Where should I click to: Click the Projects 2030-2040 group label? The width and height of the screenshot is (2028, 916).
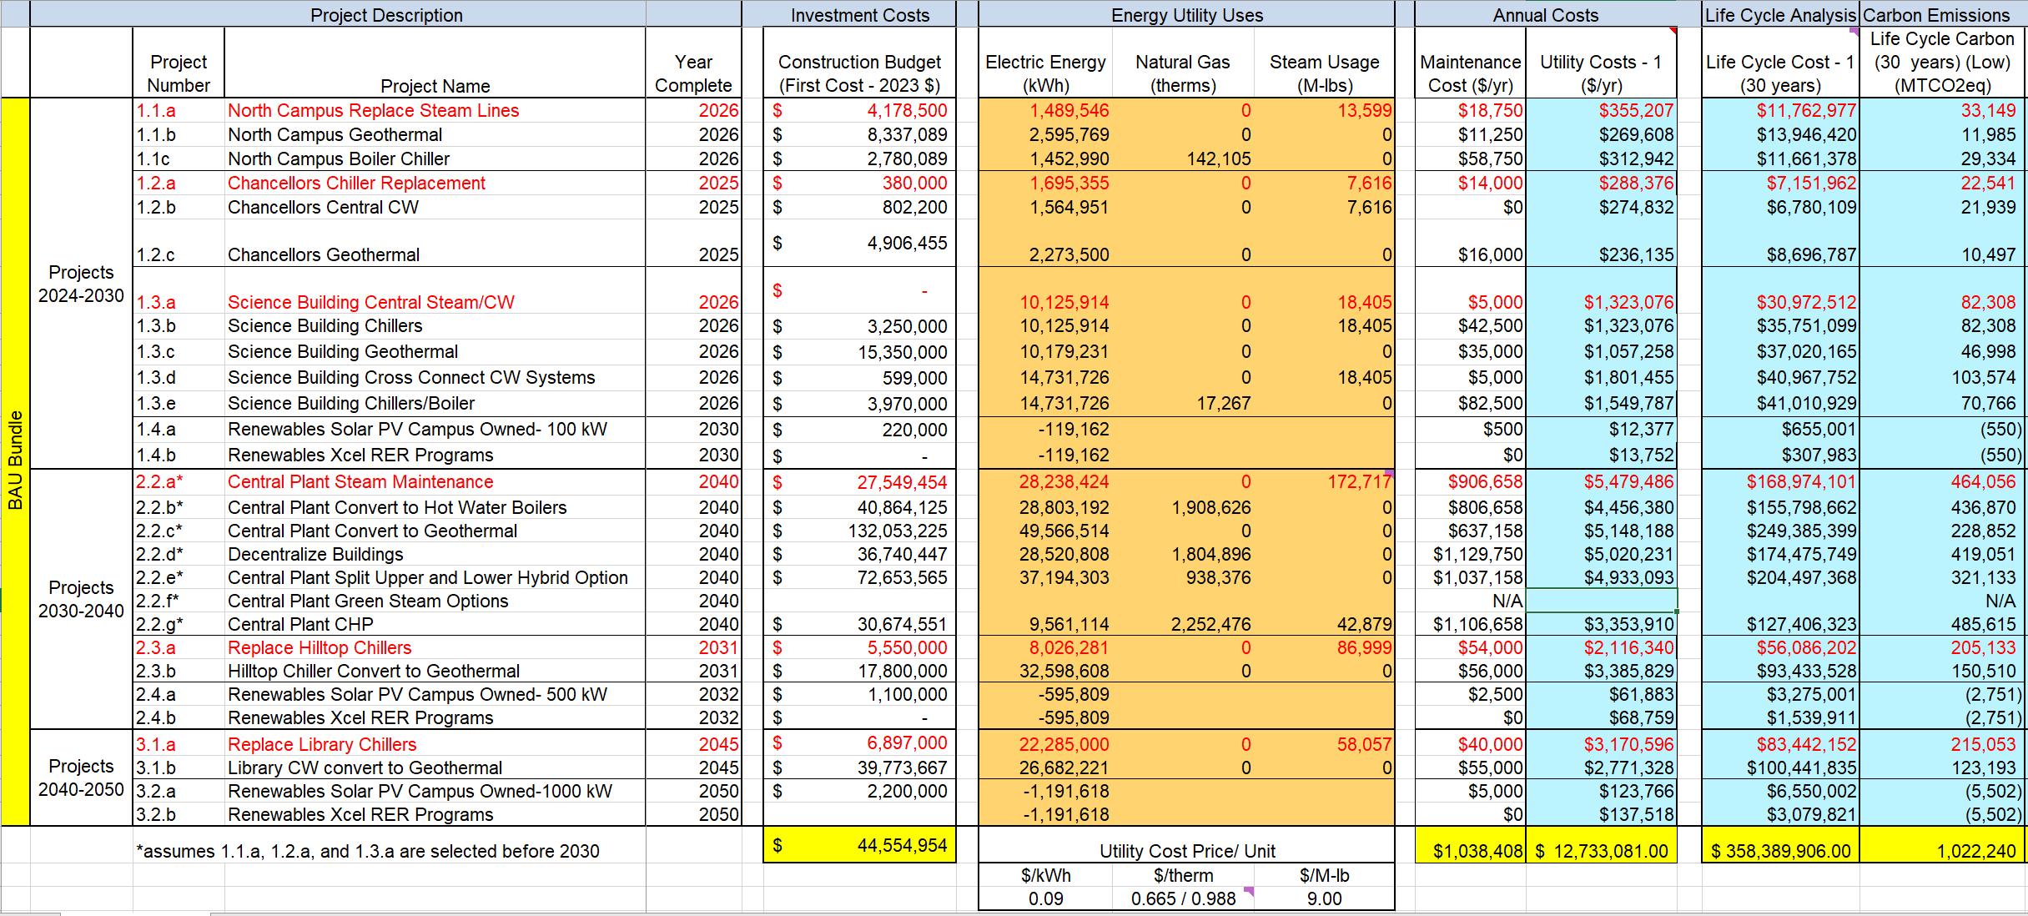(81, 599)
